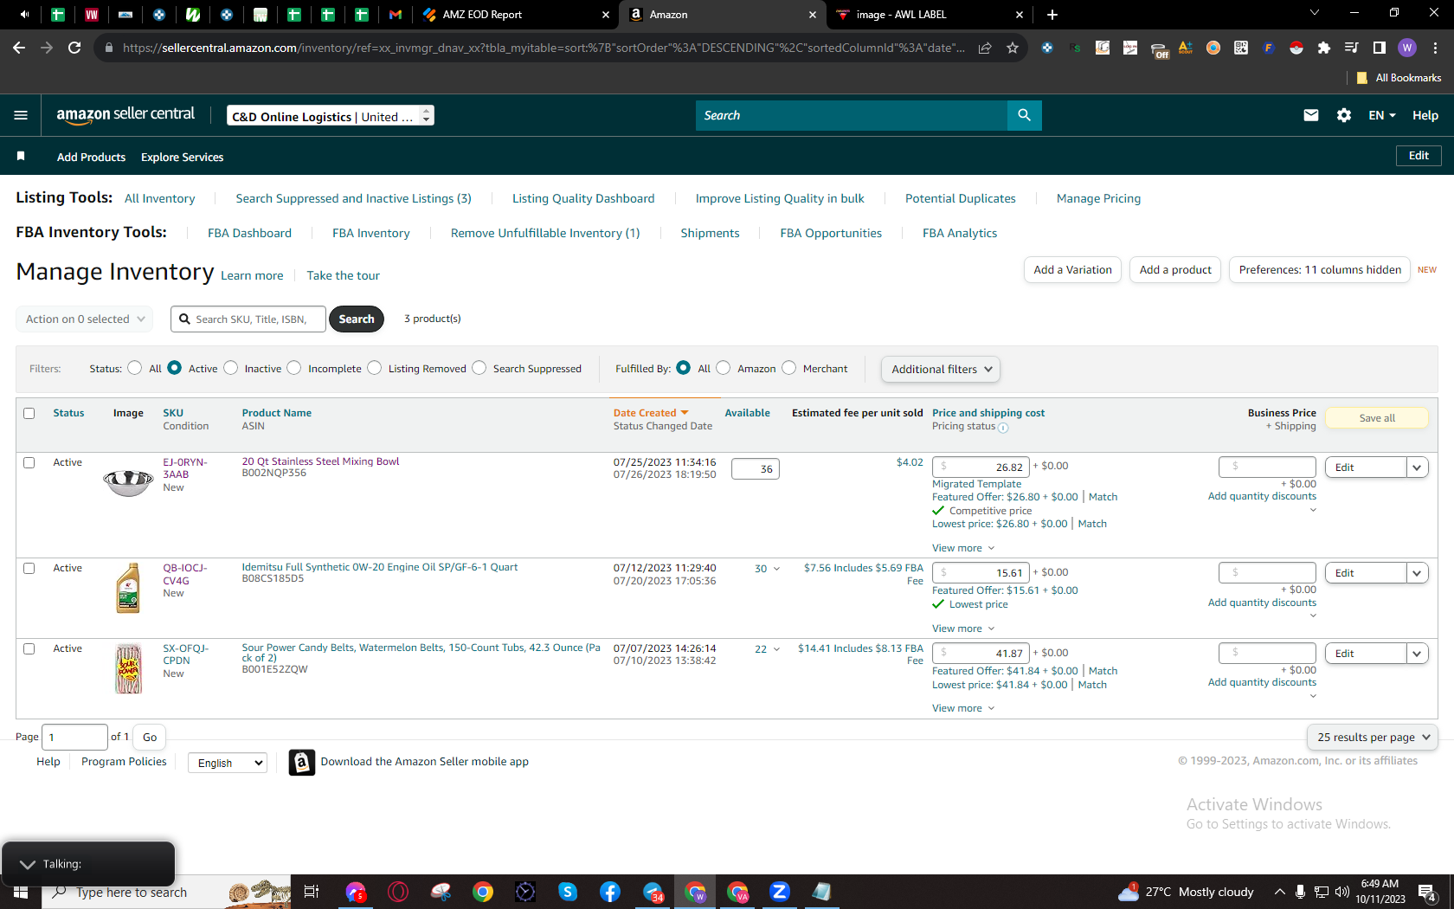Click the Add a product button
This screenshot has width=1454, height=909.
(1175, 270)
